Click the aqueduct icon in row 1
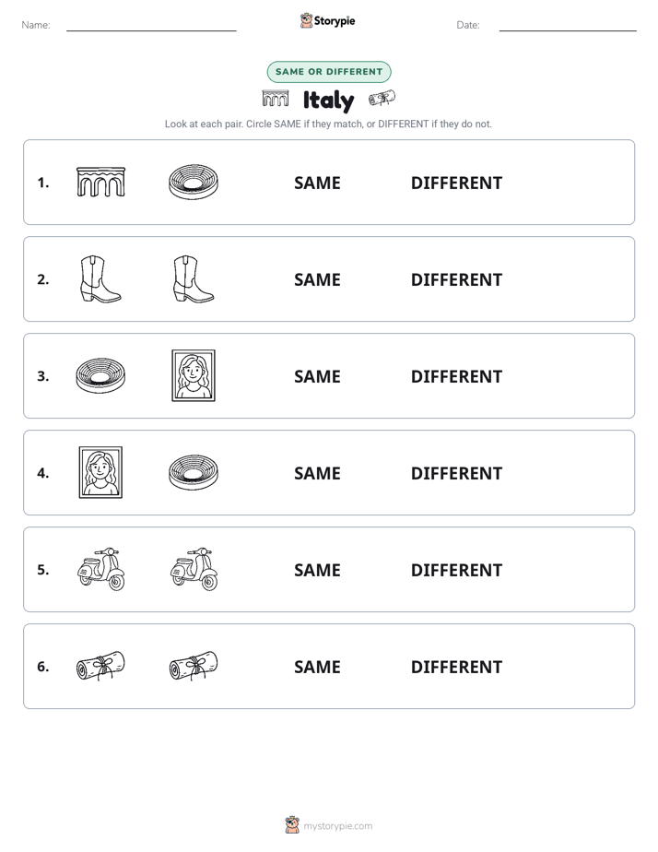 (101, 182)
